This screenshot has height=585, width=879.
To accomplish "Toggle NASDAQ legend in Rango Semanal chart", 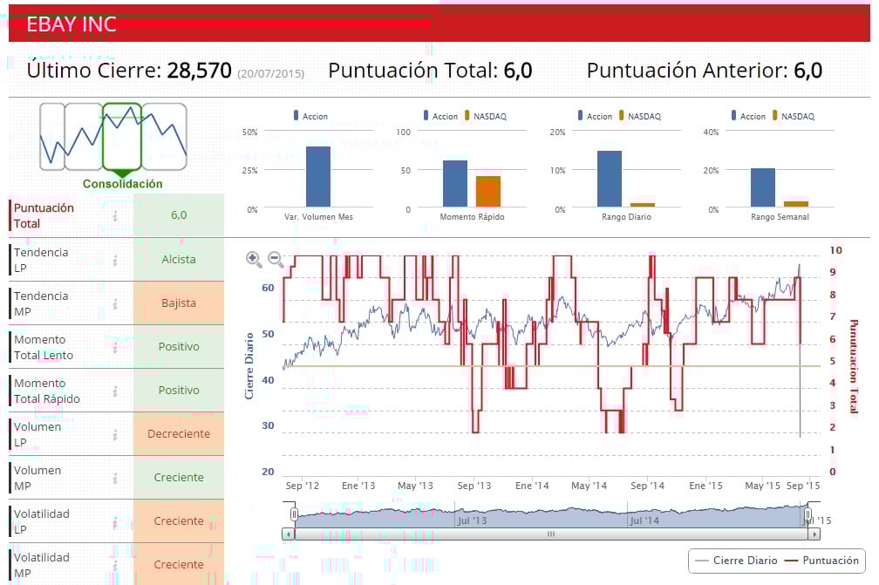I will pos(794,116).
